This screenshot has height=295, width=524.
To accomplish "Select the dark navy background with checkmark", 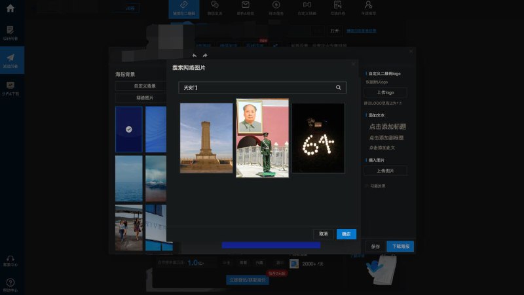I will [128, 129].
